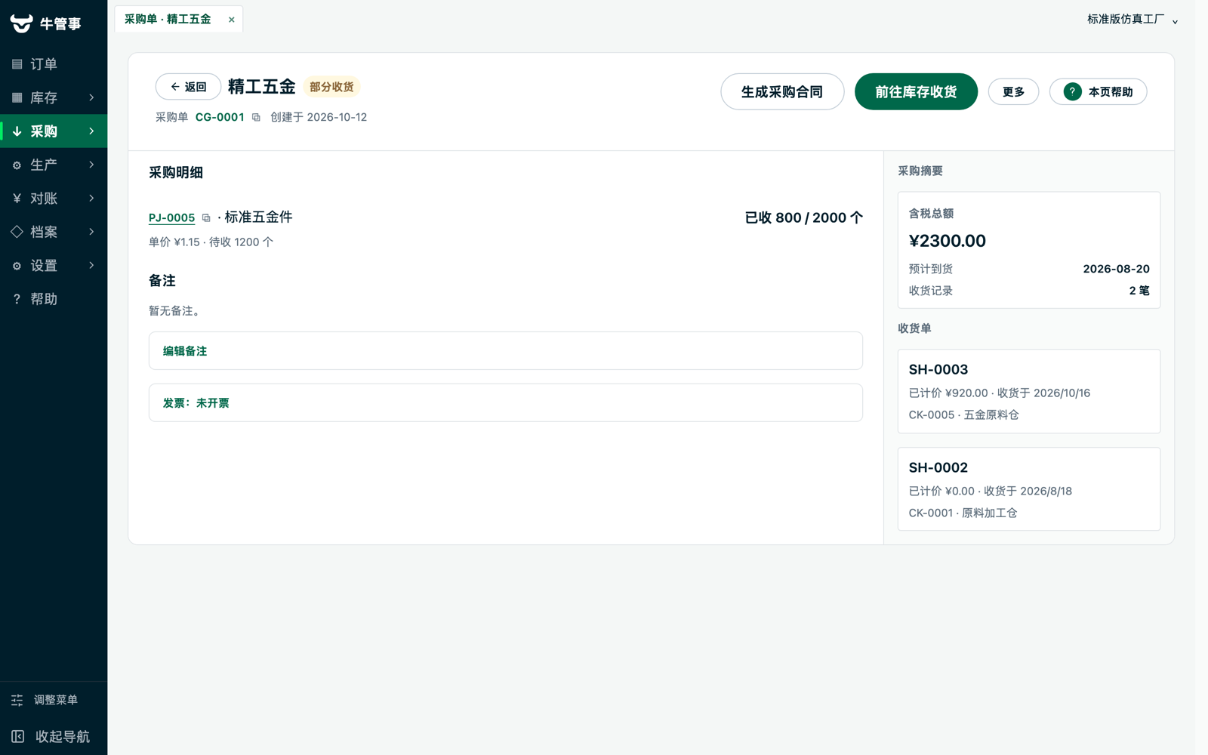The height and width of the screenshot is (755, 1208).
Task: Click the 收起导航 collapse panel icon
Action: pos(18,736)
